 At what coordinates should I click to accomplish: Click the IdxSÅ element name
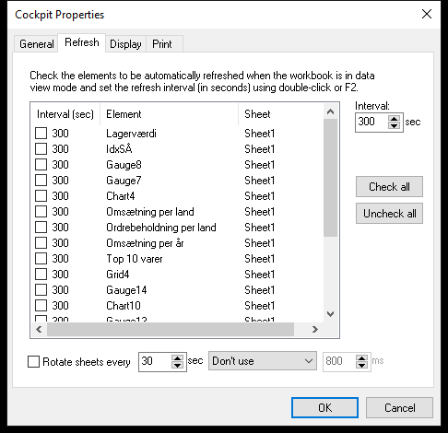(x=119, y=149)
